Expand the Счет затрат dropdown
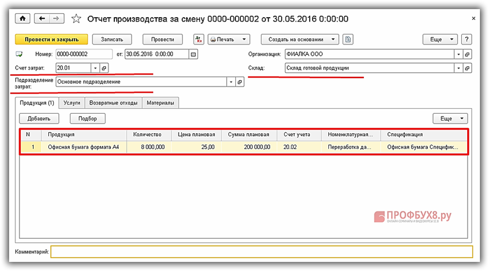The image size is (489, 271). tap(96, 68)
